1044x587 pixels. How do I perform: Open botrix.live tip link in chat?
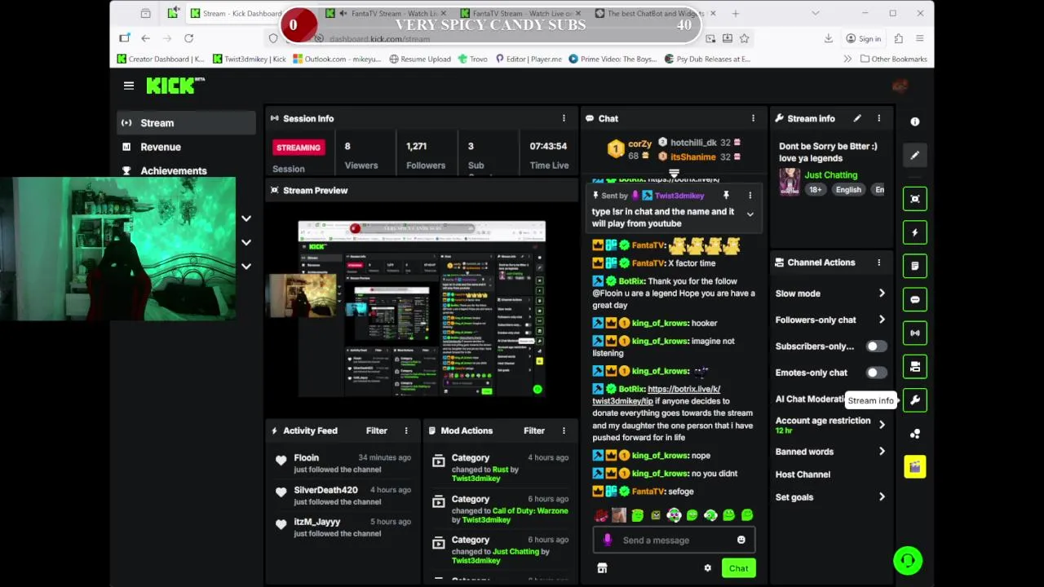coord(657,395)
